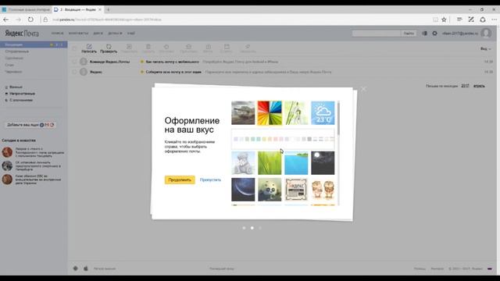500x281 pixels.
Task: Click the Закрепить pin toolbar icon
Action: click(248, 47)
